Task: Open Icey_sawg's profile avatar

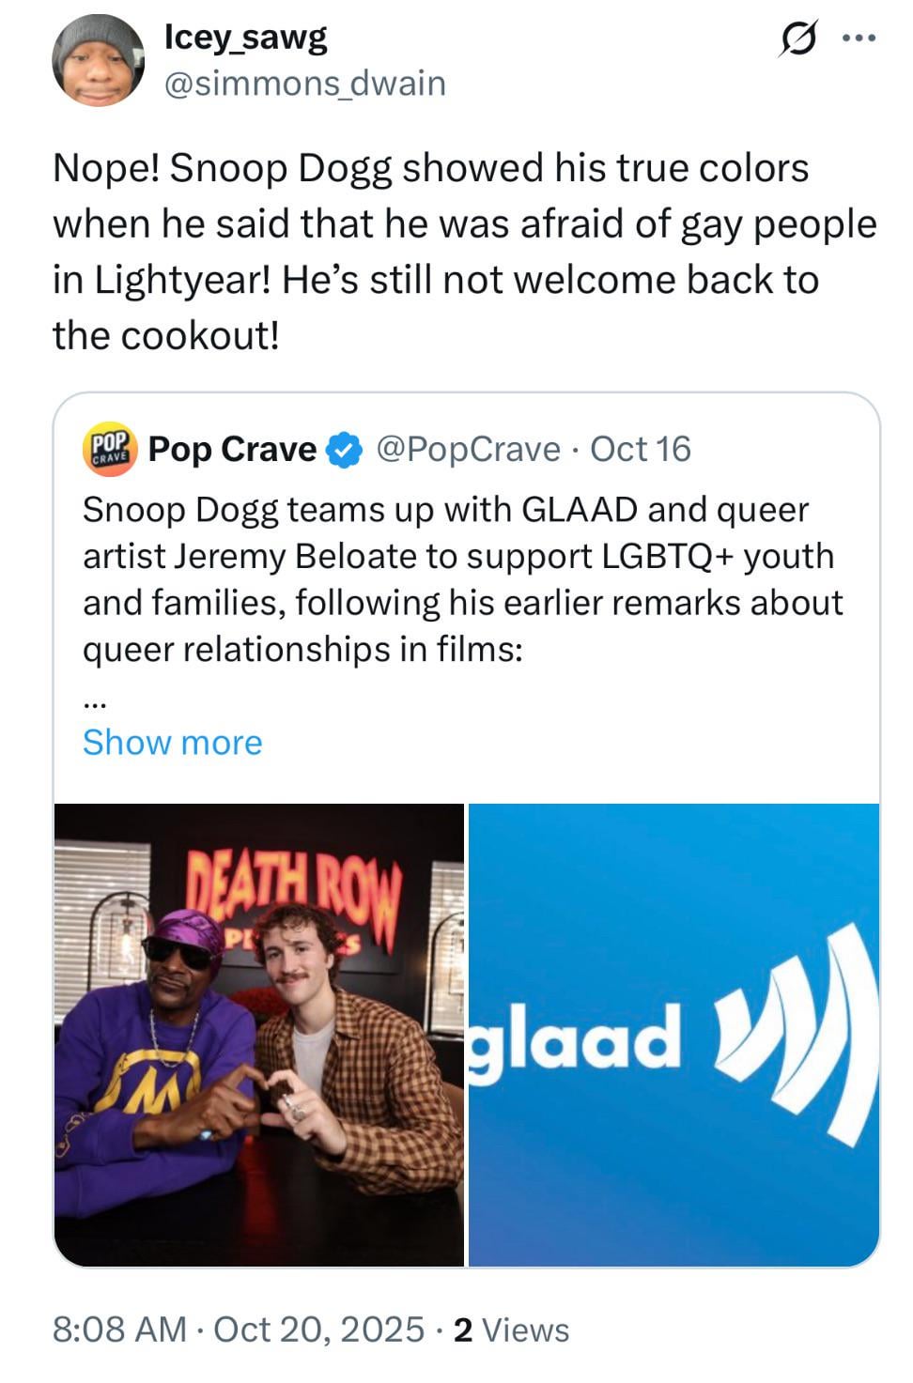Action: [x=98, y=61]
